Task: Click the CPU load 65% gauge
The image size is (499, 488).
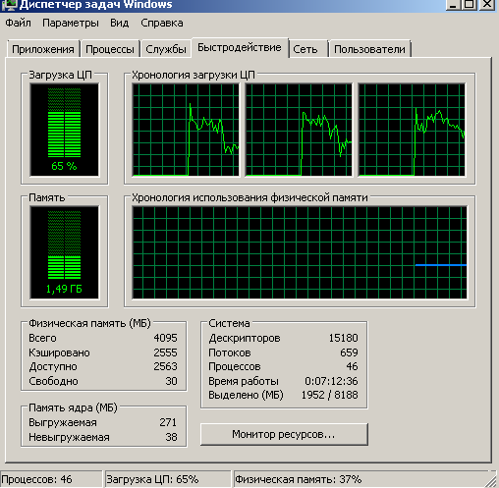Action: [x=64, y=130]
